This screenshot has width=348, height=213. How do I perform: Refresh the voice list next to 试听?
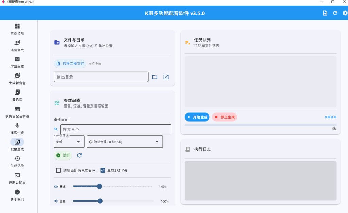coord(80,155)
